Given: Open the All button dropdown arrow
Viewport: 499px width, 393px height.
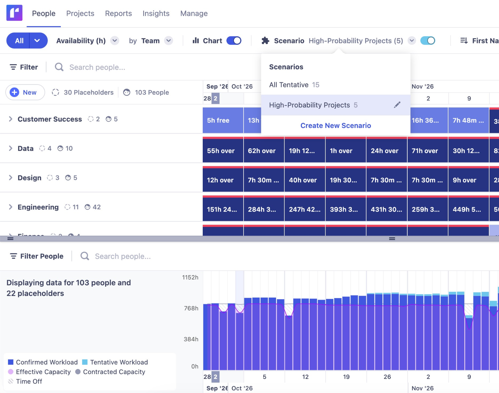Looking at the screenshot, I should coord(37,41).
